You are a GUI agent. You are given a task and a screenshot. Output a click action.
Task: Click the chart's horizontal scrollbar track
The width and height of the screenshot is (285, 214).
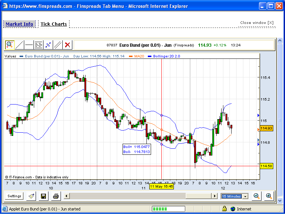click(199, 196)
